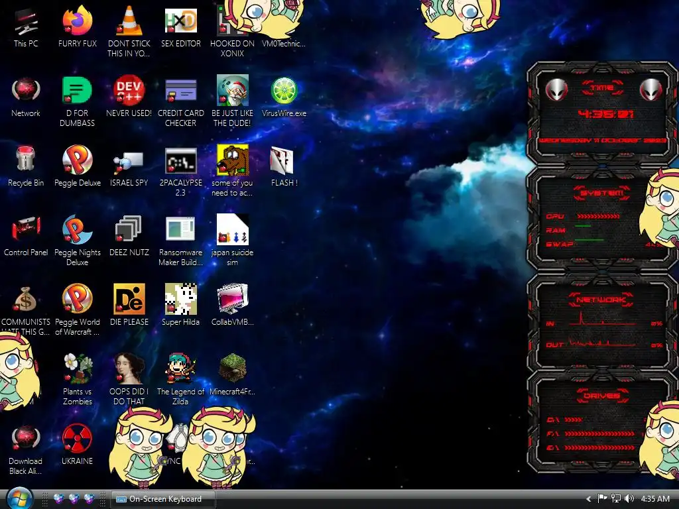This screenshot has height=509, width=679.
Task: Click right alien head in TIME widget
Action: (x=651, y=89)
